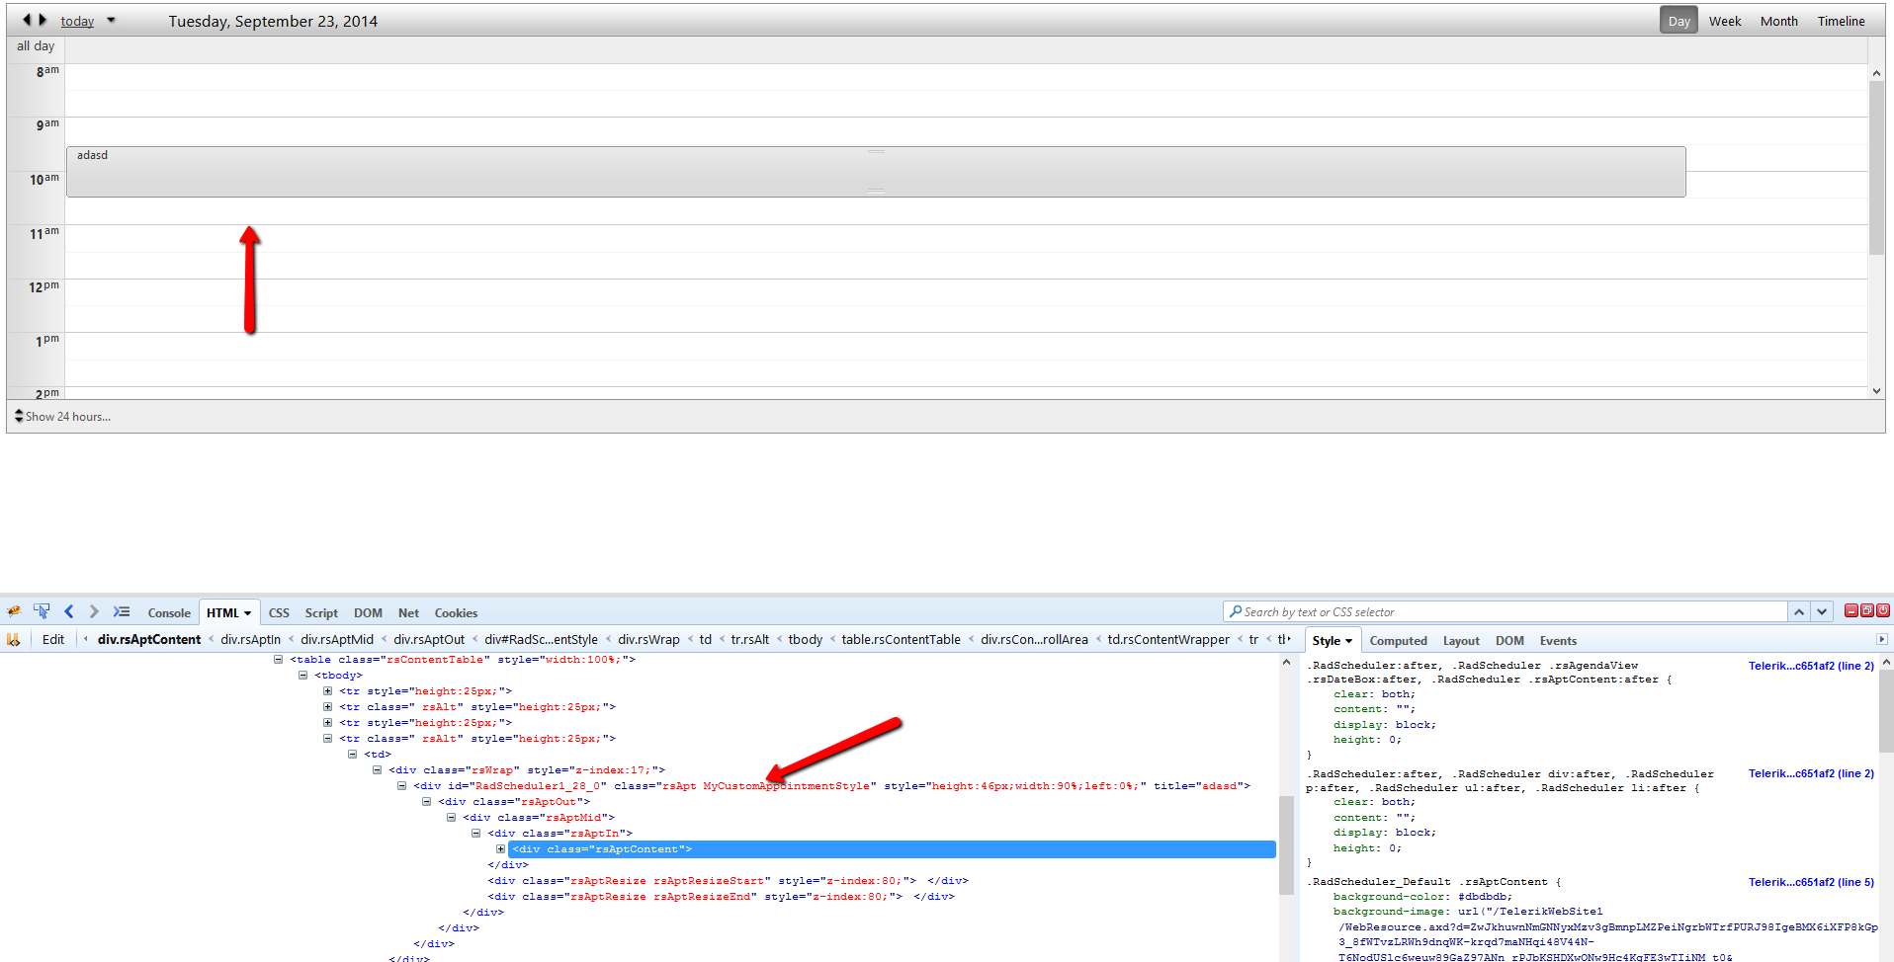Open the date picker dropdown next to today
This screenshot has width=1894, height=962.
point(111,20)
